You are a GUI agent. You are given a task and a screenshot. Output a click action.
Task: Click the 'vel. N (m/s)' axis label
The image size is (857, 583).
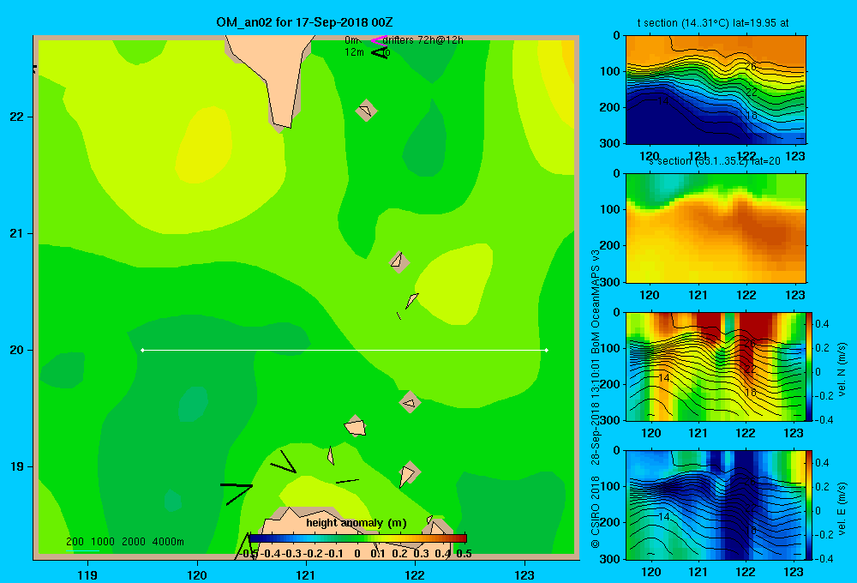(842, 370)
